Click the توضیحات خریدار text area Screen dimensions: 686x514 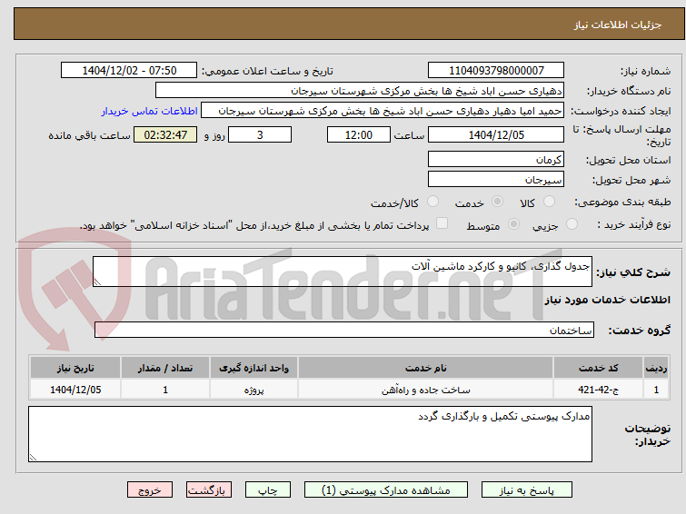pos(310,434)
